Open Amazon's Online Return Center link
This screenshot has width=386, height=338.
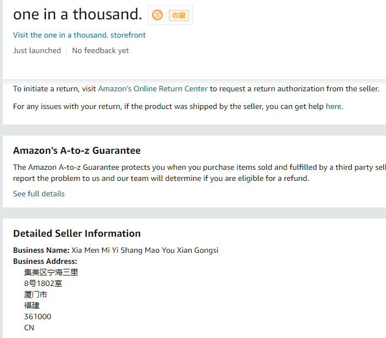153,89
